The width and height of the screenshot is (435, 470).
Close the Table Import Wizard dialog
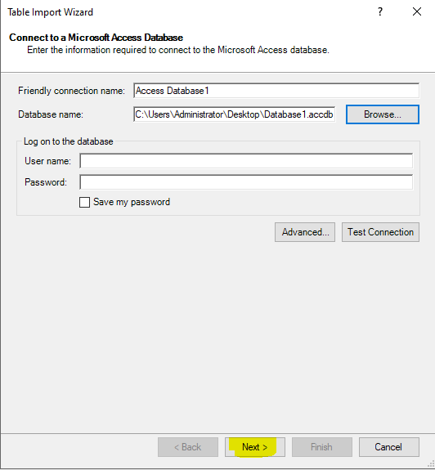(x=417, y=11)
